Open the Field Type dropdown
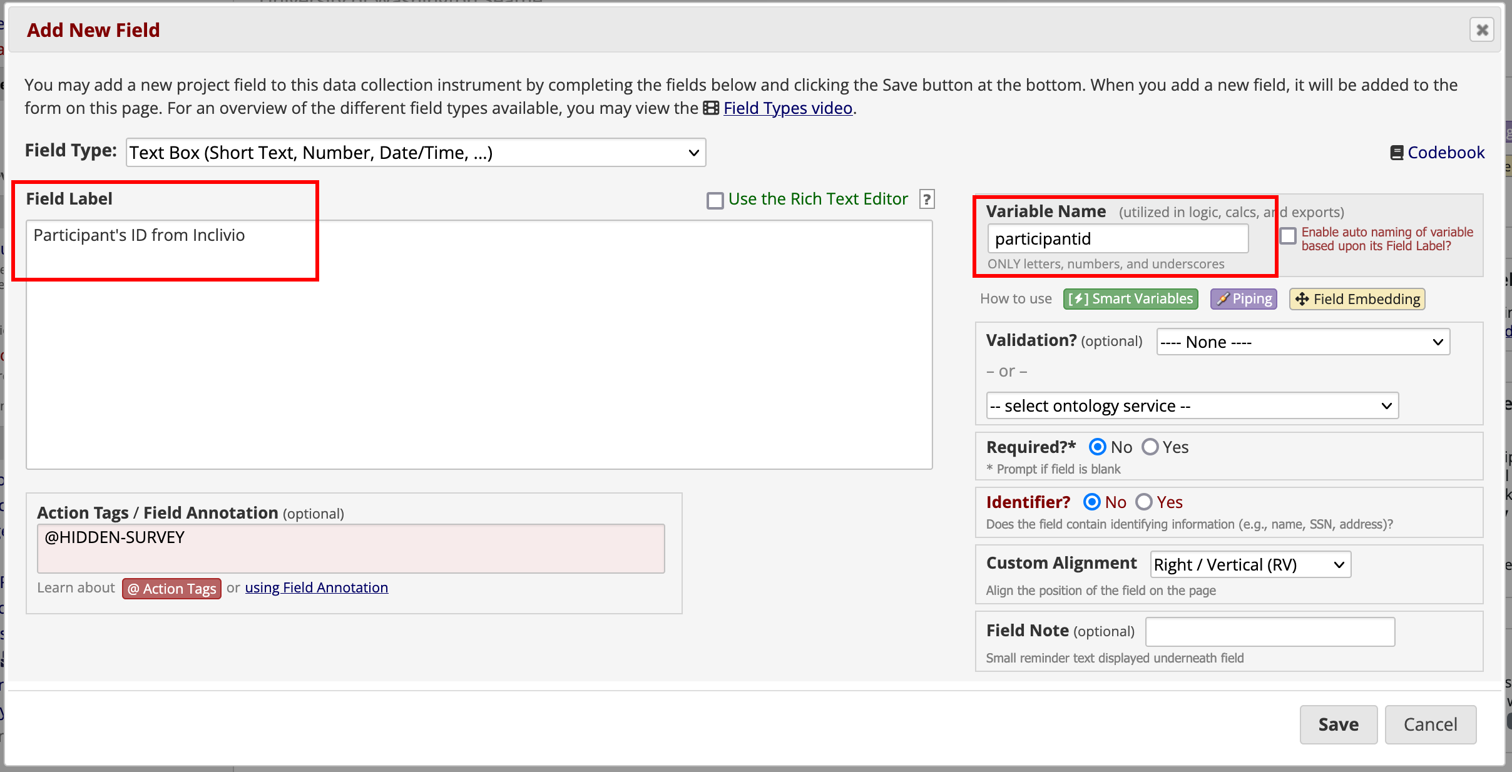This screenshot has width=1512, height=772. click(416, 152)
